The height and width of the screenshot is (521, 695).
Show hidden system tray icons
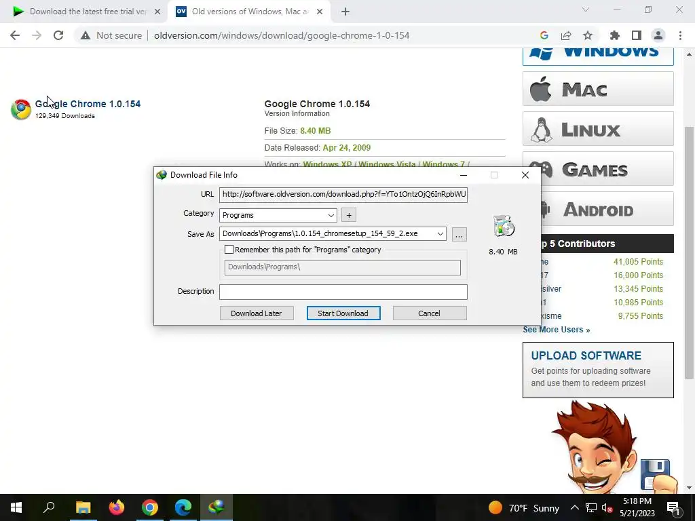[574, 507]
